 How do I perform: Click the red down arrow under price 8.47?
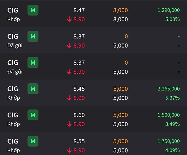tap(69, 19)
